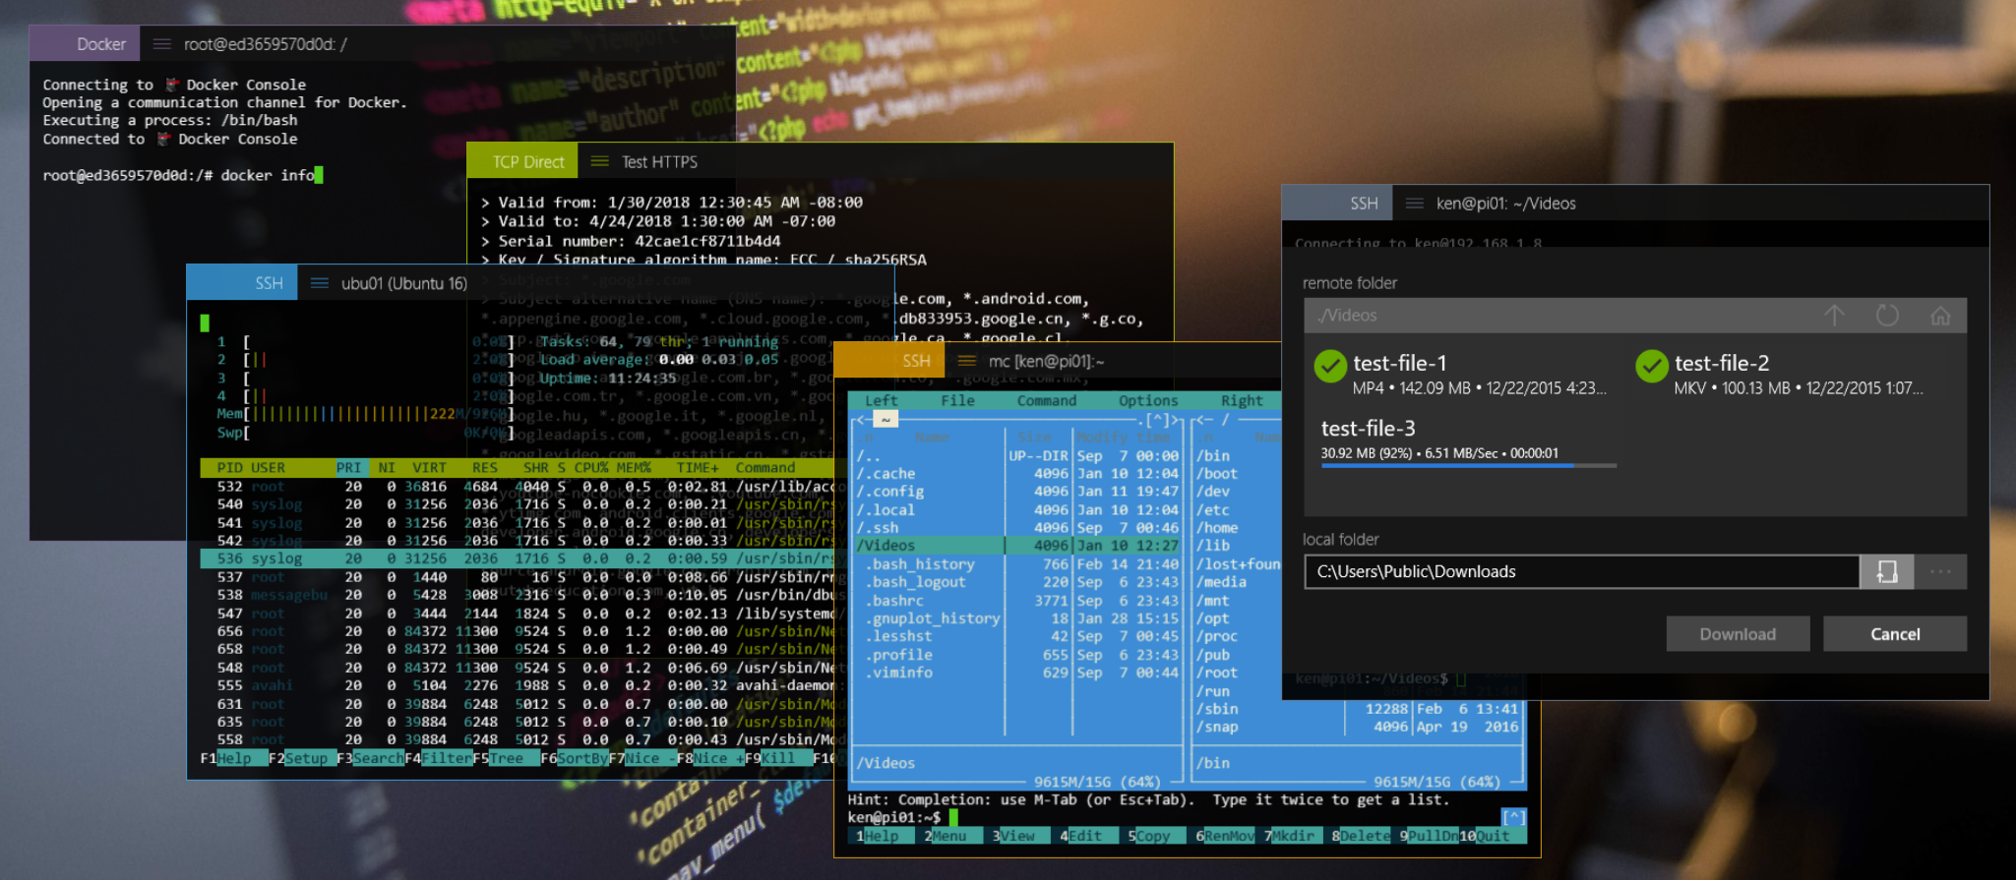This screenshot has width=2016, height=880.
Task: Open Right menu in Midnight Commander
Action: 1242,400
